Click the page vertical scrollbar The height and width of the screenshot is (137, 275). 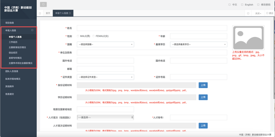pyautogui.click(x=274, y=58)
